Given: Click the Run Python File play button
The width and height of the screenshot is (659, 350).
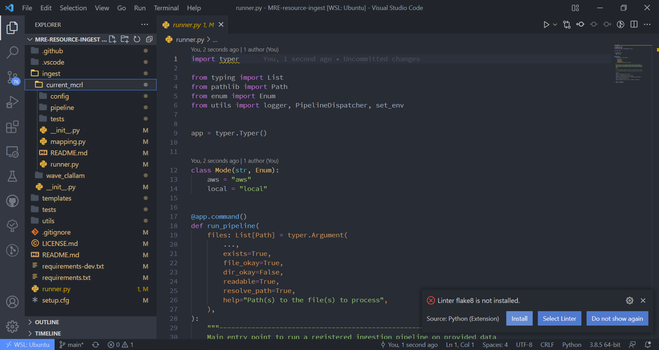Looking at the screenshot, I should pyautogui.click(x=546, y=25).
